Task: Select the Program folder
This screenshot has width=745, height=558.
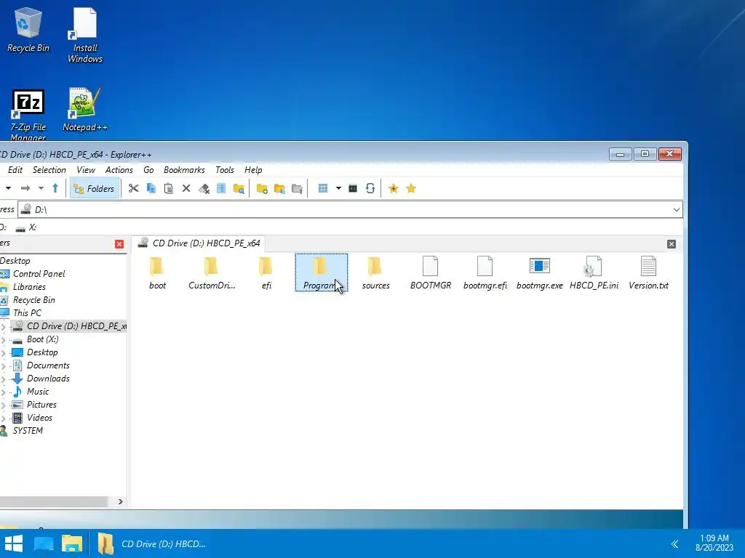Action: point(321,273)
